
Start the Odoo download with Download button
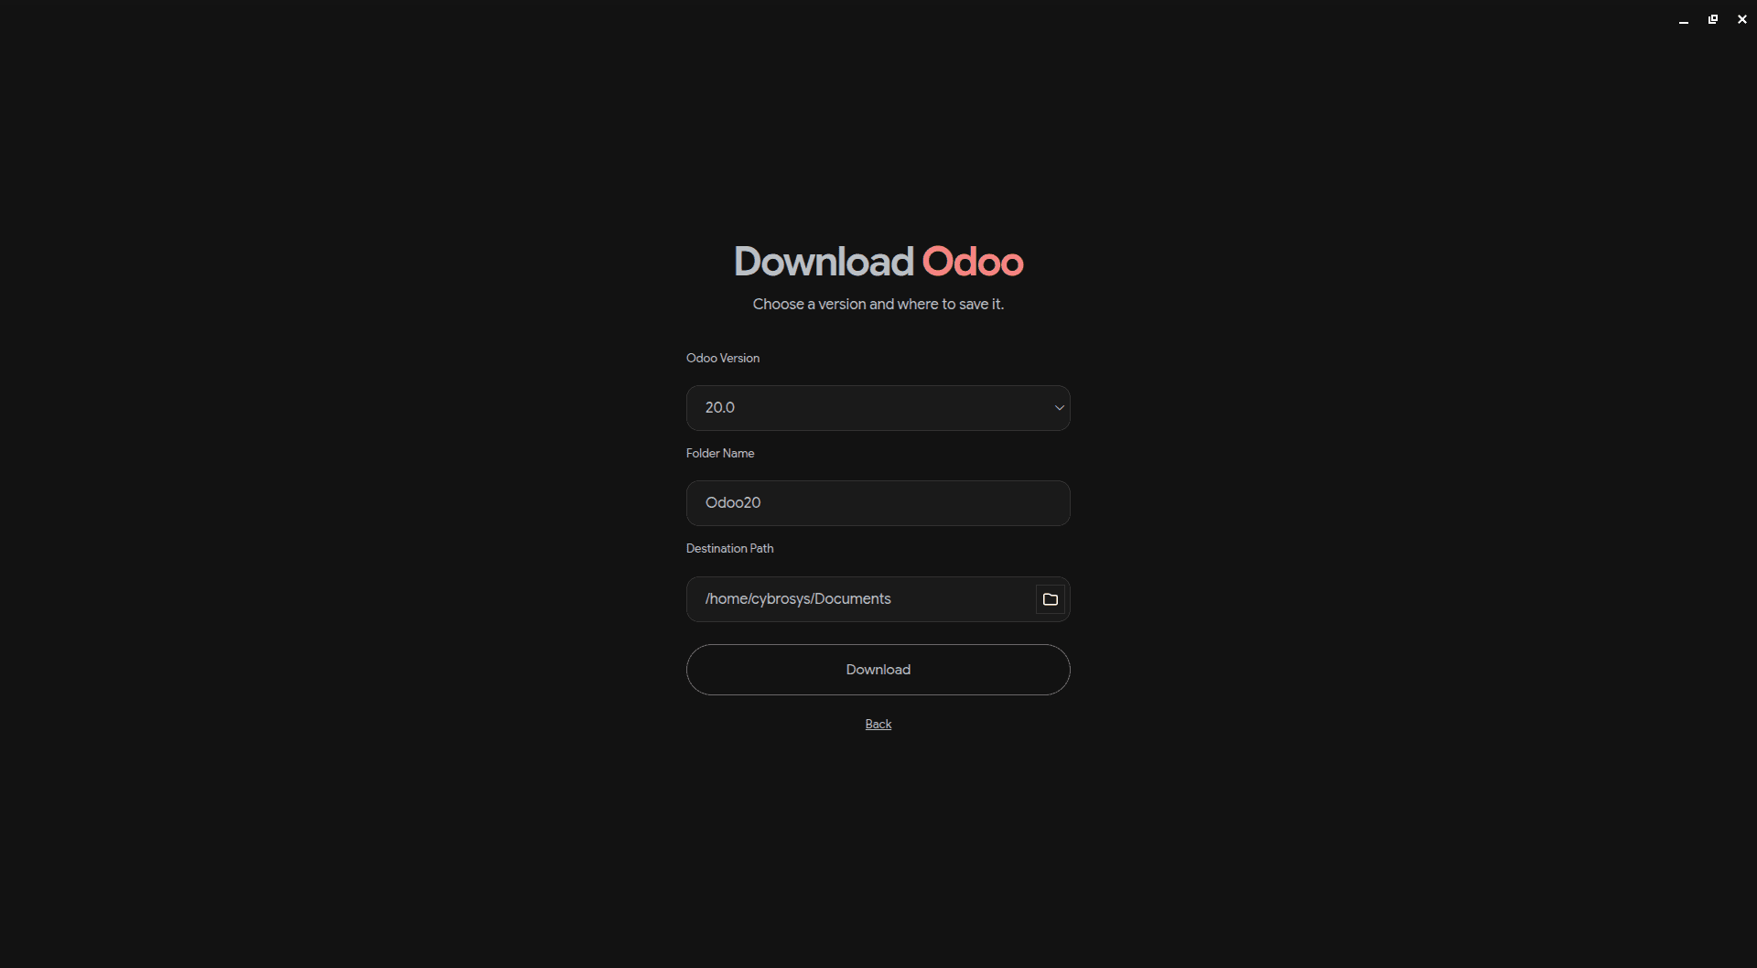tap(878, 670)
